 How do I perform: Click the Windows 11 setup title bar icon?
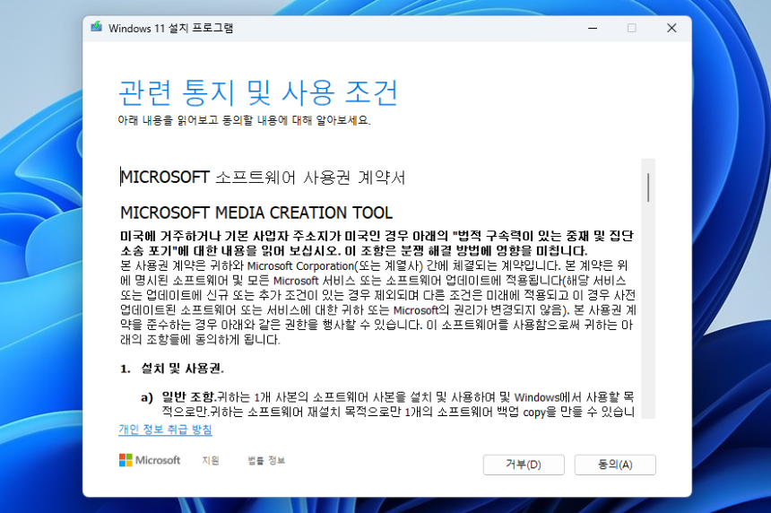pos(97,28)
